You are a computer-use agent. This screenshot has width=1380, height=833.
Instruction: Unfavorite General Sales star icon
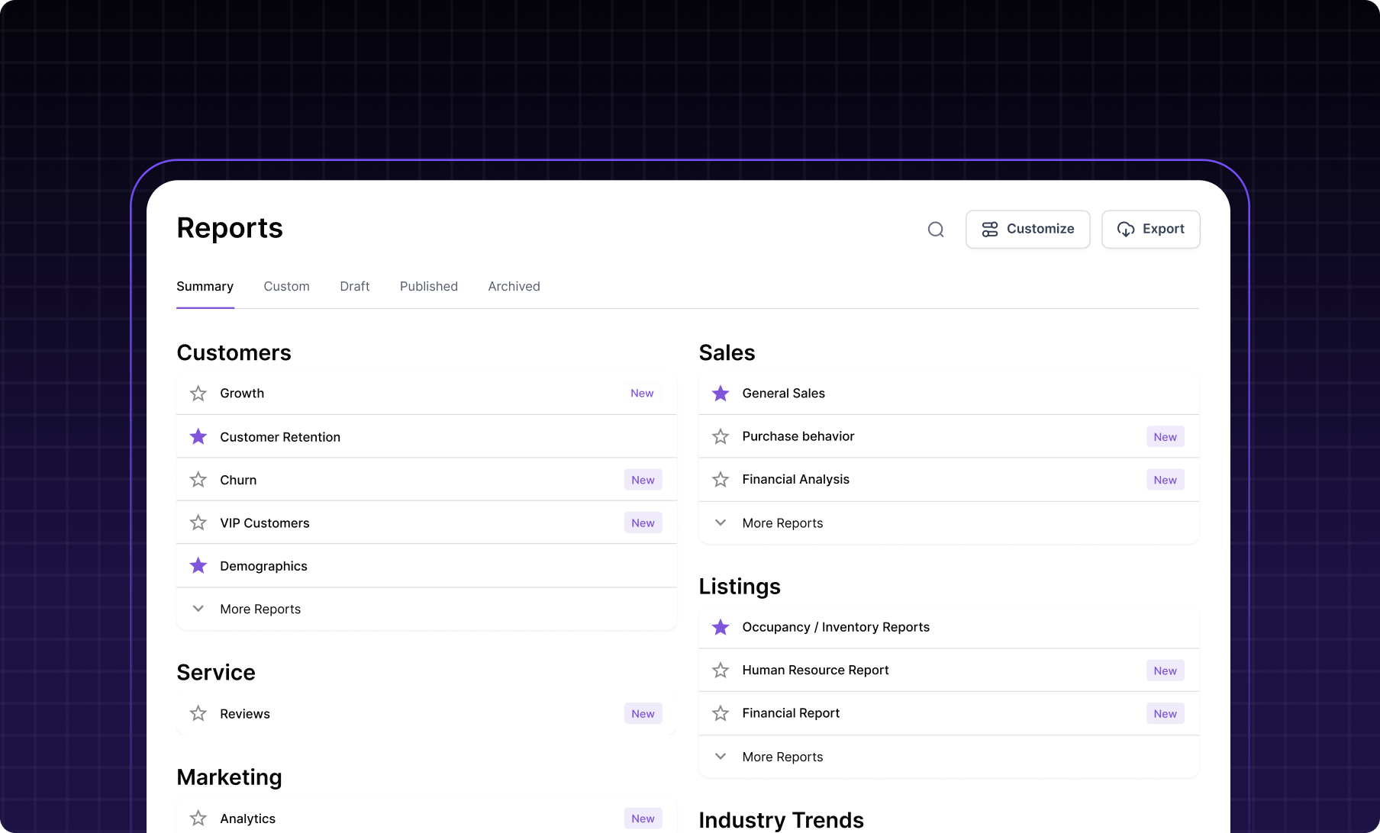(x=721, y=394)
